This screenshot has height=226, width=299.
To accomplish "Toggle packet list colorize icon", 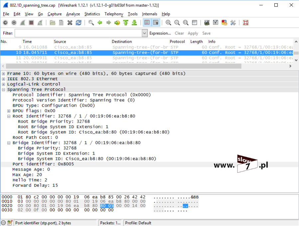I will 147,23.
